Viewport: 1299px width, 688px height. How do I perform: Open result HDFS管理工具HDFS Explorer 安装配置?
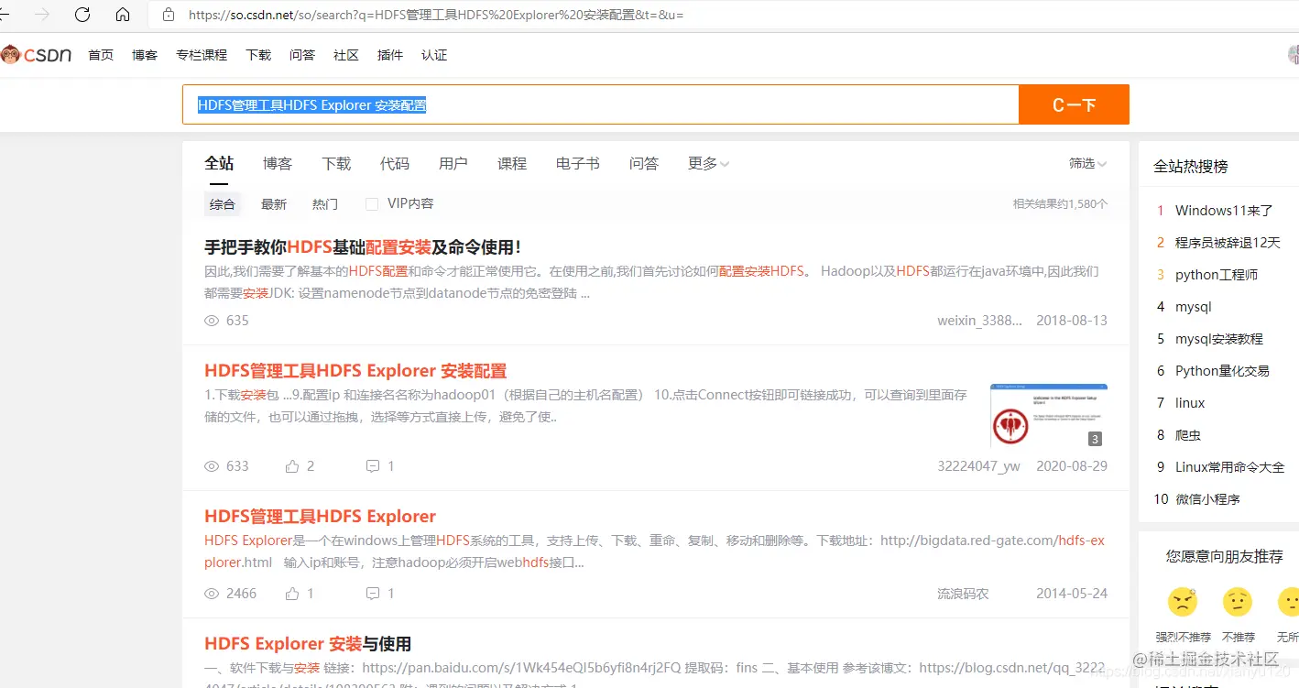point(355,371)
